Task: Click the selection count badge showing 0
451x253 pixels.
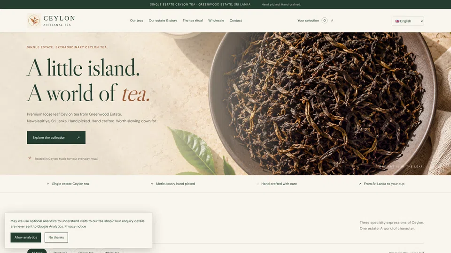Action: click(325, 20)
